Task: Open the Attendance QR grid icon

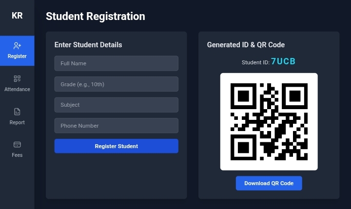Action: (x=17, y=79)
